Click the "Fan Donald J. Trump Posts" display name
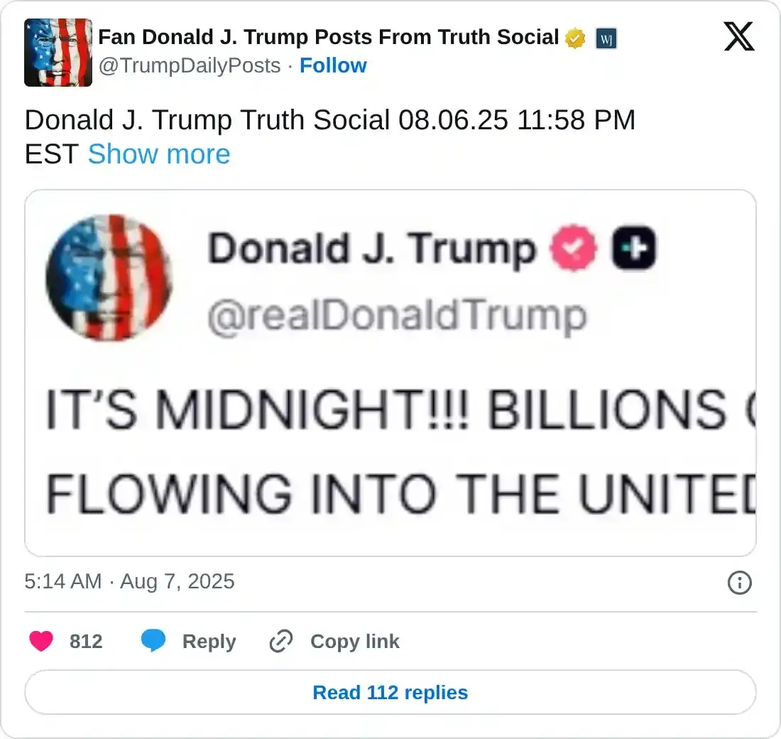 click(328, 37)
